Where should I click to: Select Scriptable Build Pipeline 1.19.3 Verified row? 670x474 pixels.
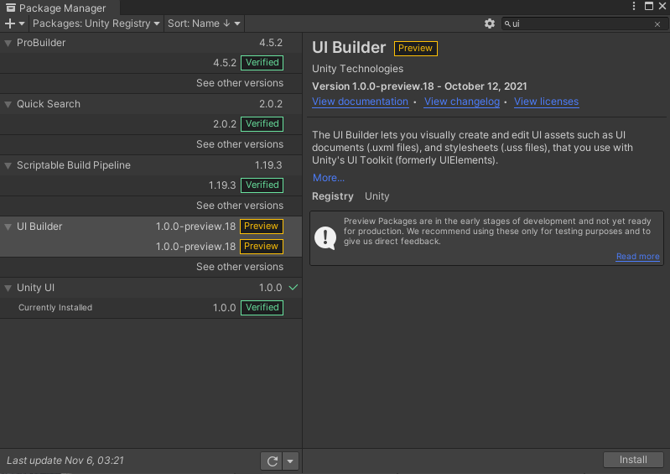click(x=151, y=185)
